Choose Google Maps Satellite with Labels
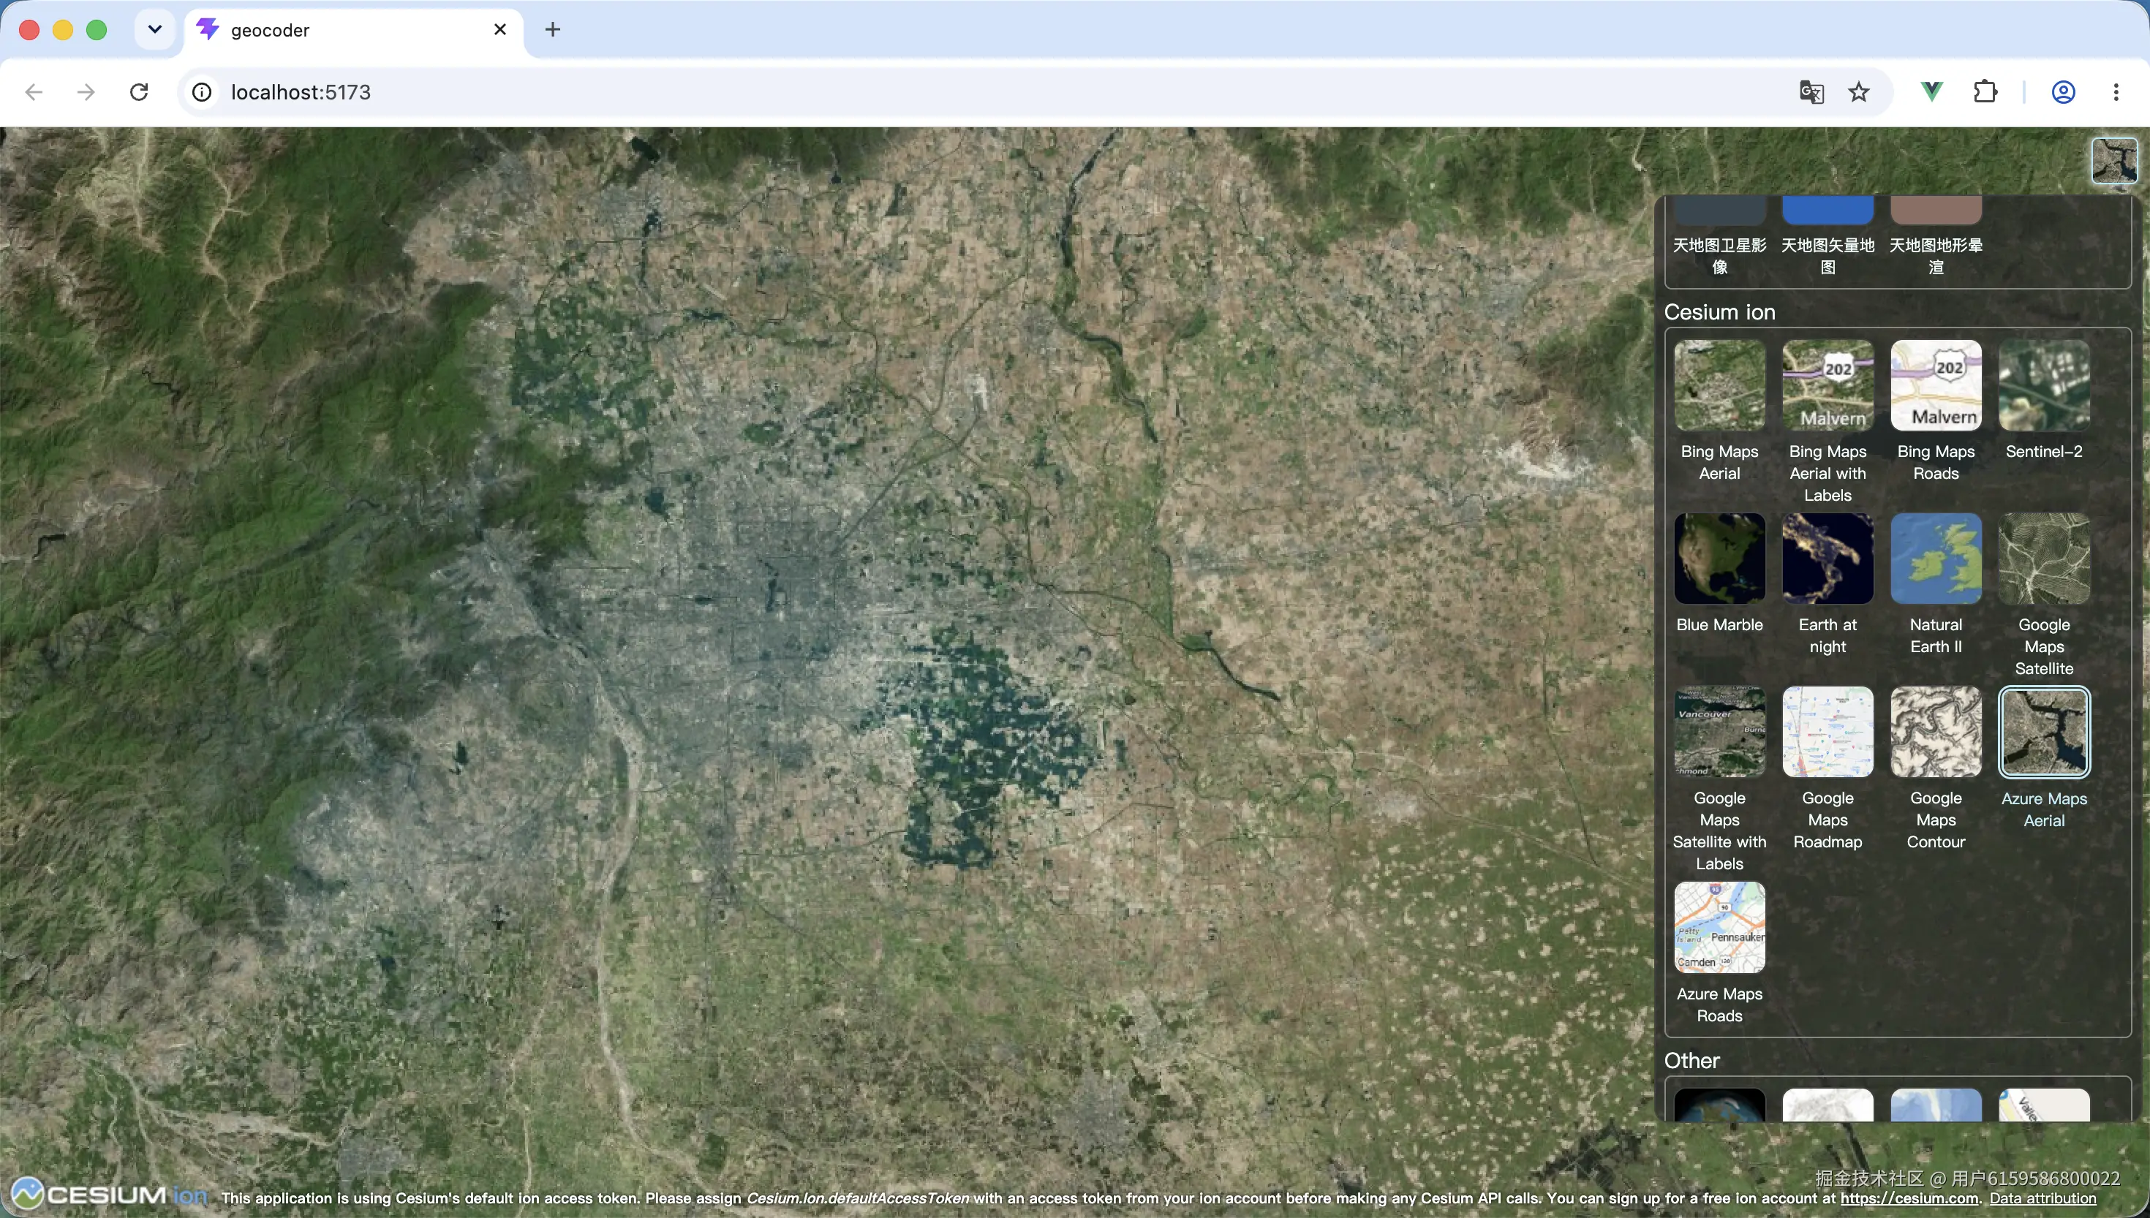The height and width of the screenshot is (1218, 2150). pos(1719,732)
